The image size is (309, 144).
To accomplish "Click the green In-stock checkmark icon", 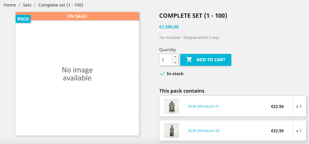I will pos(162,74).
